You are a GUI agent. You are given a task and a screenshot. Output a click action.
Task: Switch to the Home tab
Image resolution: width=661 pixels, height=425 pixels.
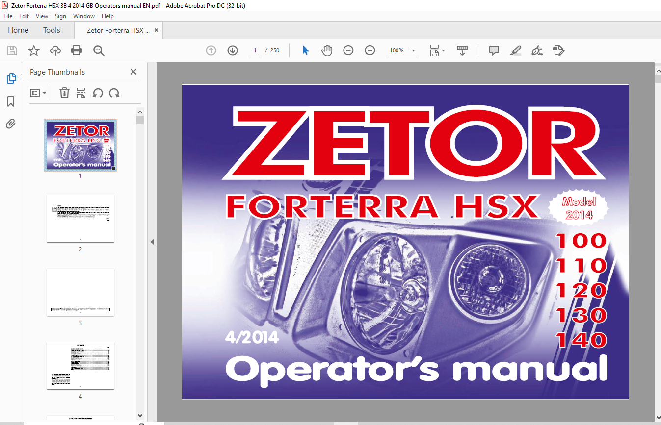[x=18, y=30]
